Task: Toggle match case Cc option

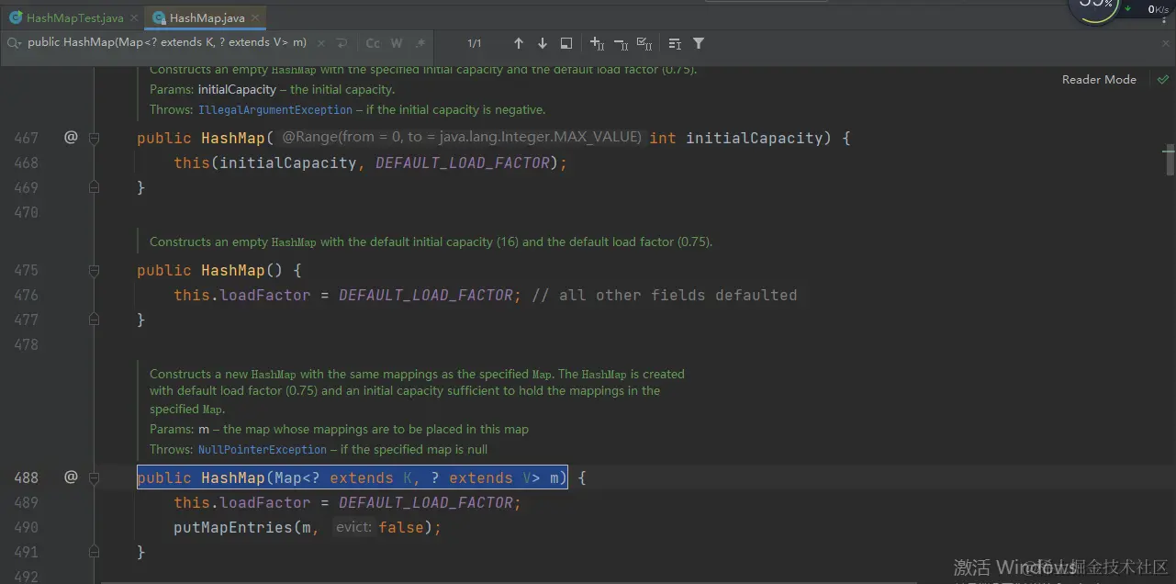Action: (373, 43)
